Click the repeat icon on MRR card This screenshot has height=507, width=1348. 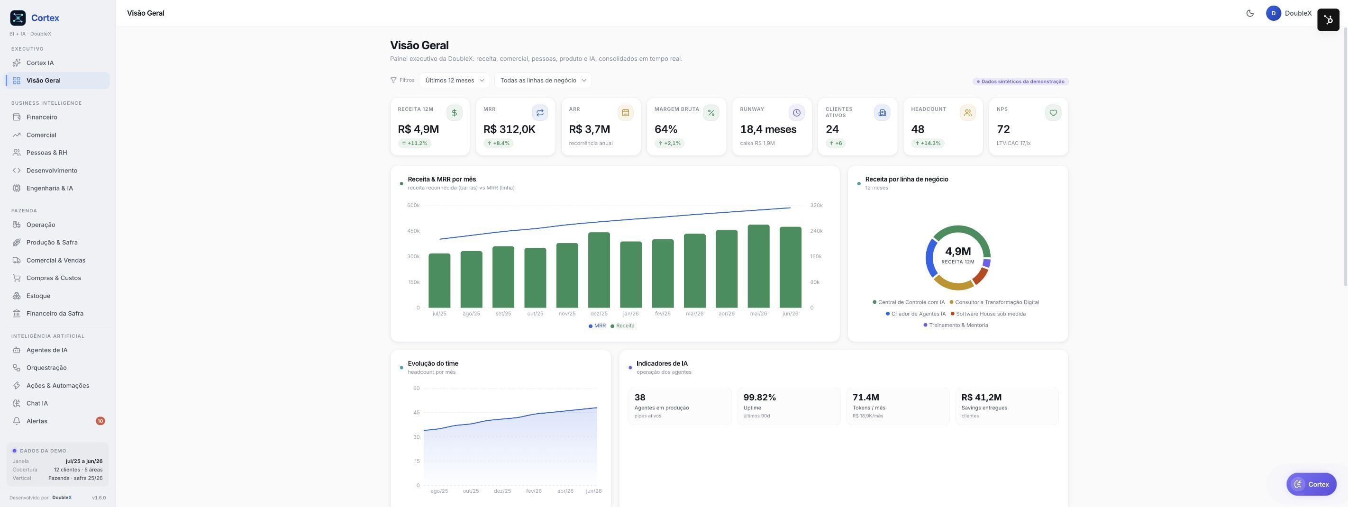(540, 113)
